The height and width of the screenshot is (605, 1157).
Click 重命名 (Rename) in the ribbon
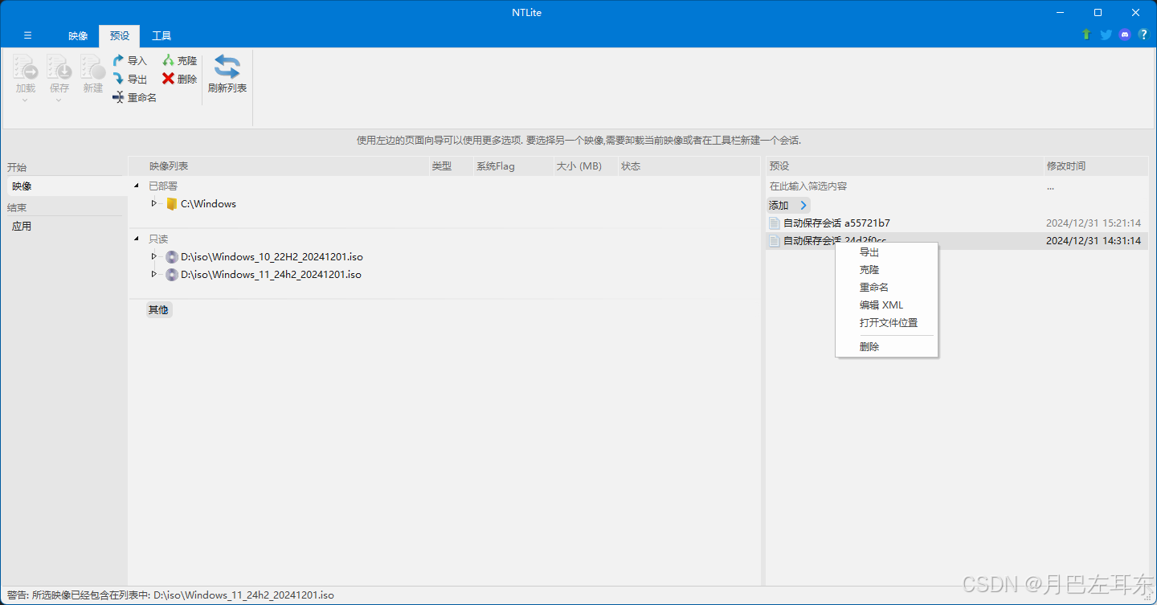pyautogui.click(x=134, y=97)
